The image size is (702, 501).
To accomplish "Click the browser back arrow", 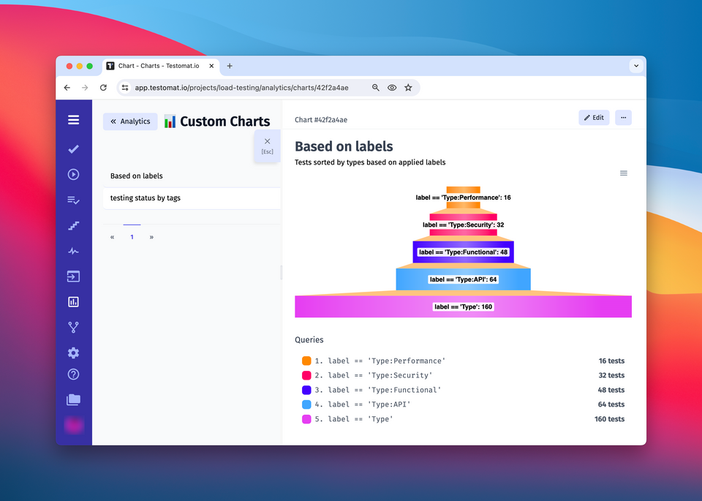I will point(67,88).
